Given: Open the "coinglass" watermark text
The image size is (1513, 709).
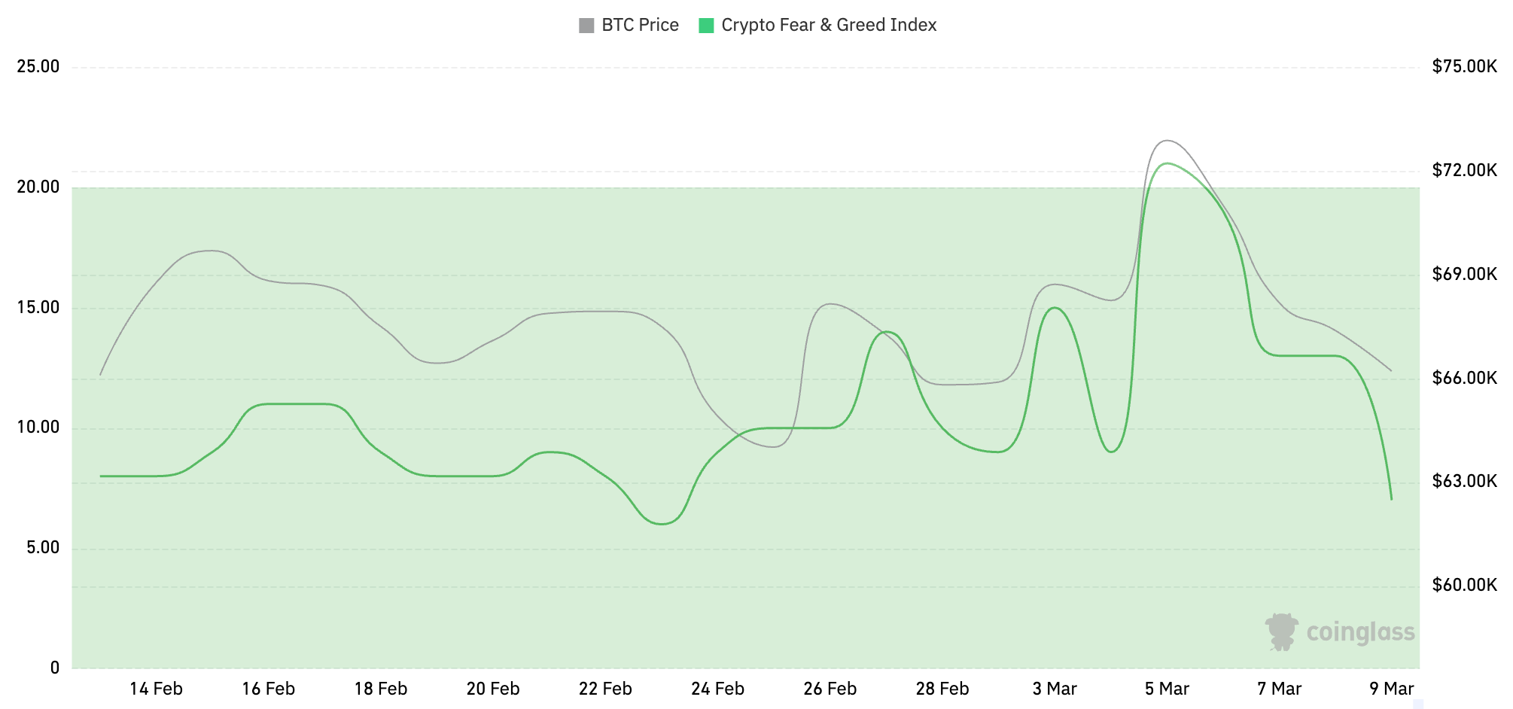Looking at the screenshot, I should tap(1360, 632).
